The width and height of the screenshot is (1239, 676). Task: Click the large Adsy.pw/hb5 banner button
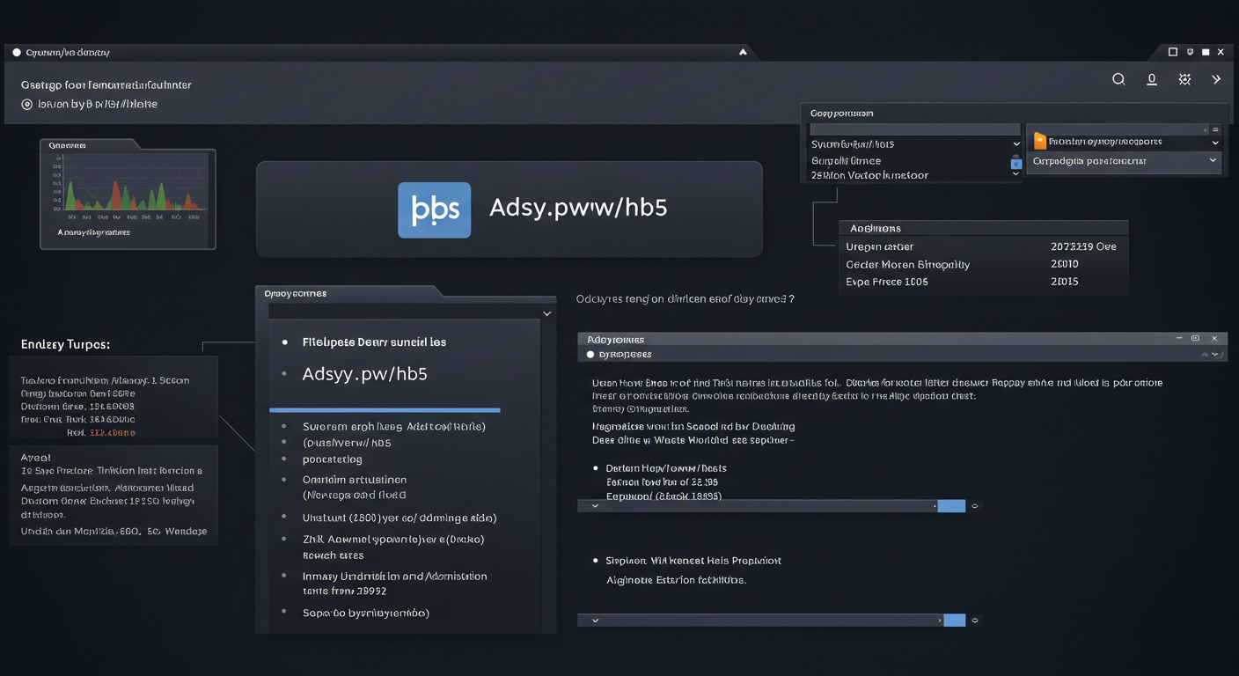(509, 209)
